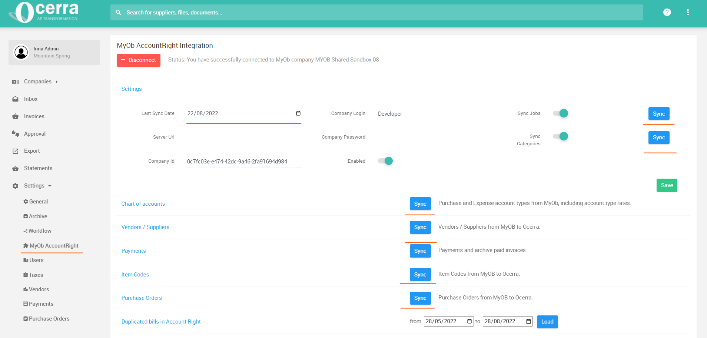Sync the Chart of accounts
This screenshot has height=338, width=707.
point(420,204)
